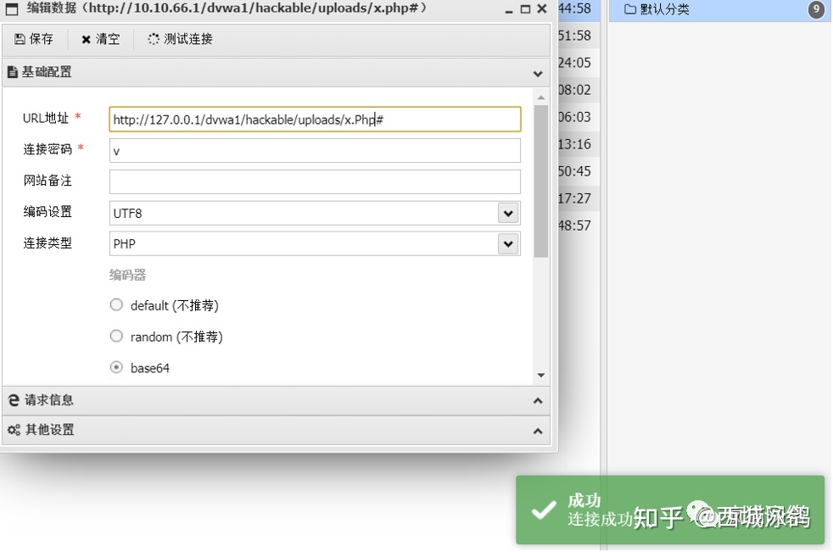Maximize the 编辑数据 dialog

tap(525, 9)
